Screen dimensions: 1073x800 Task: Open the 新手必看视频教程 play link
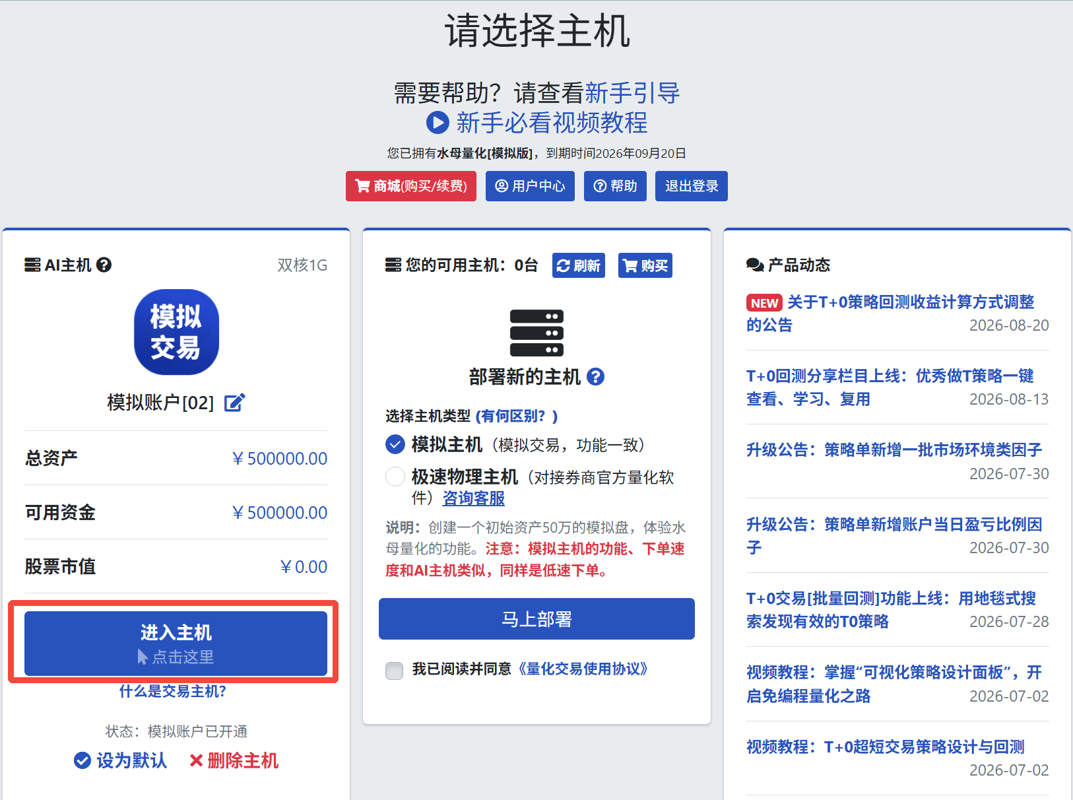coord(537,123)
